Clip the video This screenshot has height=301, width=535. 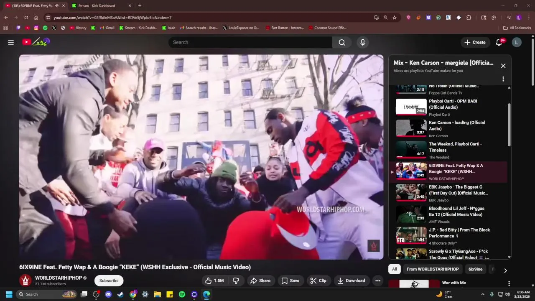[318, 281]
